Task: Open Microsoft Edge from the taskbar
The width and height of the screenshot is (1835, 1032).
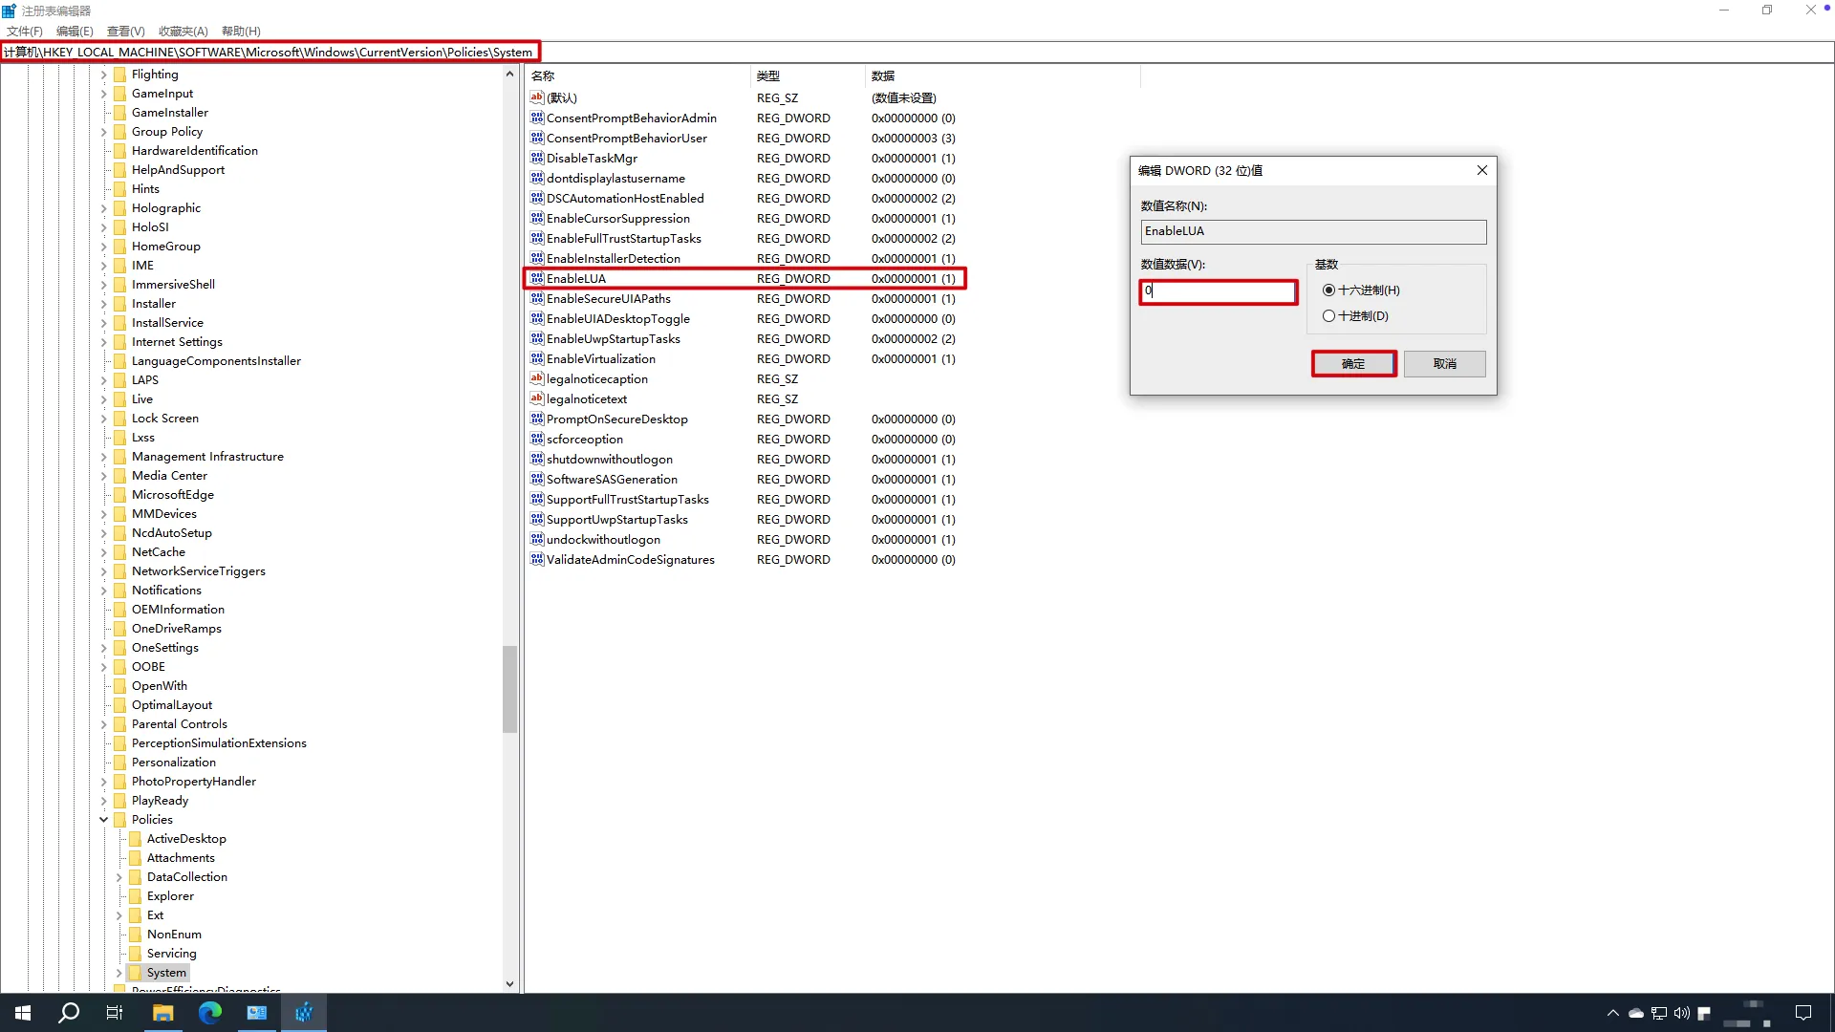Action: click(209, 1013)
